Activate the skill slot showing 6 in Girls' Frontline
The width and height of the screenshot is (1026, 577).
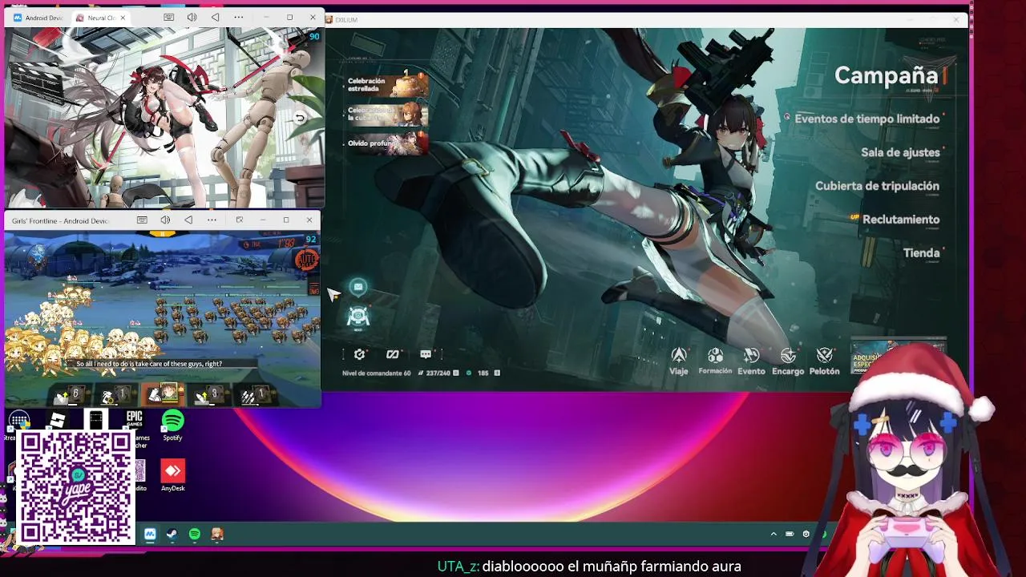(x=69, y=393)
